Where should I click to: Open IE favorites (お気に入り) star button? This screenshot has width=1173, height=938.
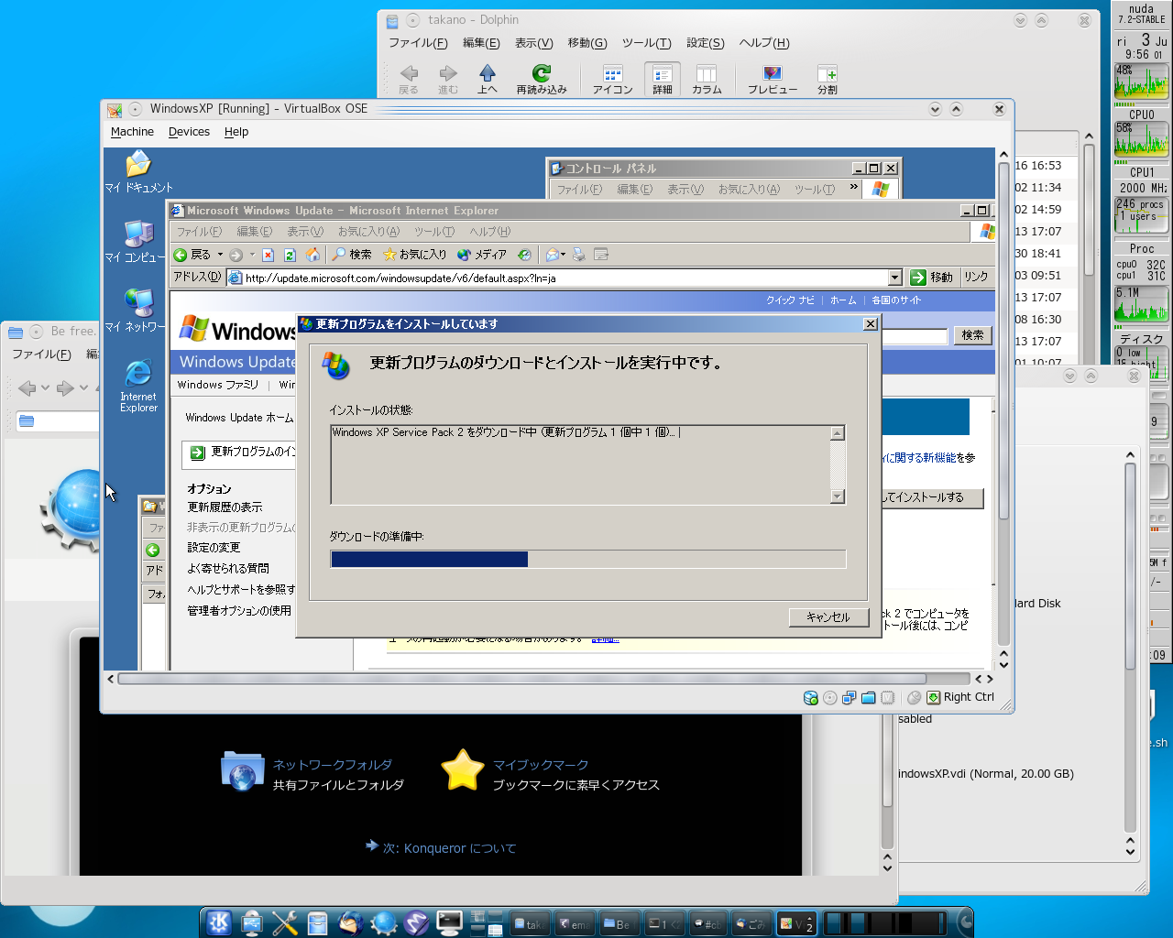(414, 255)
